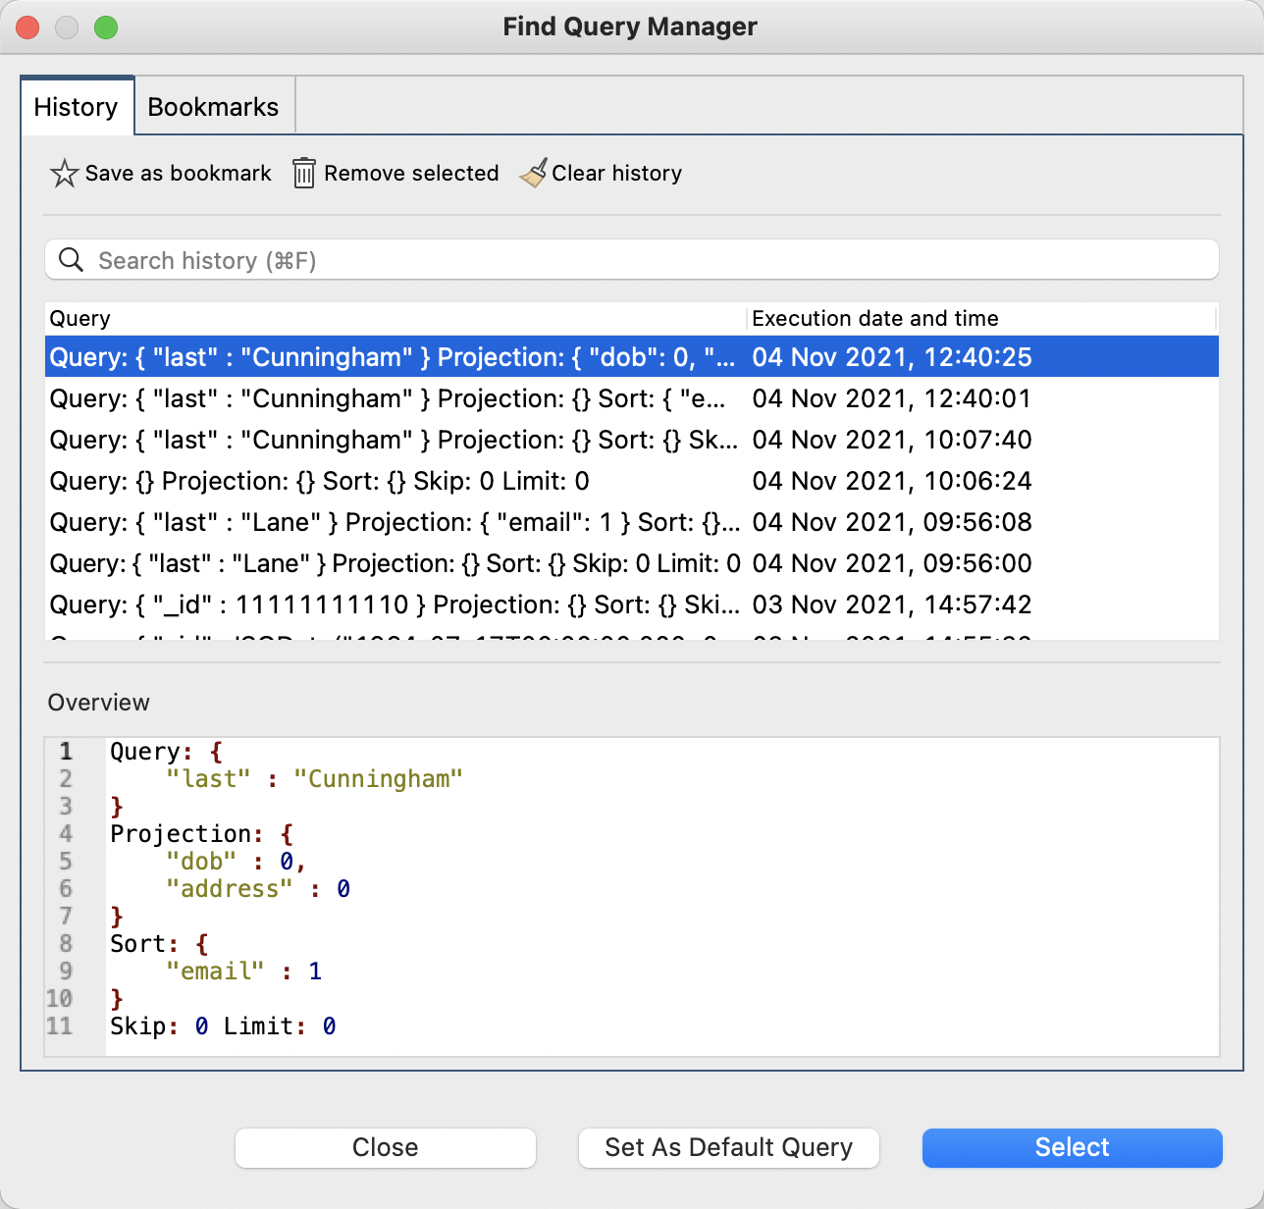Click the Select button

(1072, 1147)
